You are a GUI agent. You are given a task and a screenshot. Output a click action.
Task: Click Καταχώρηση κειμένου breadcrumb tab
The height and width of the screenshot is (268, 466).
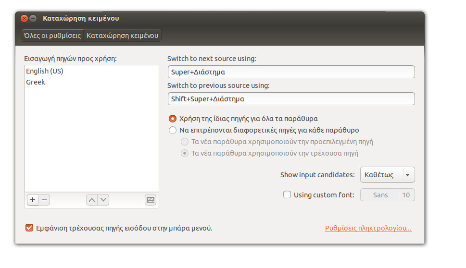[123, 36]
